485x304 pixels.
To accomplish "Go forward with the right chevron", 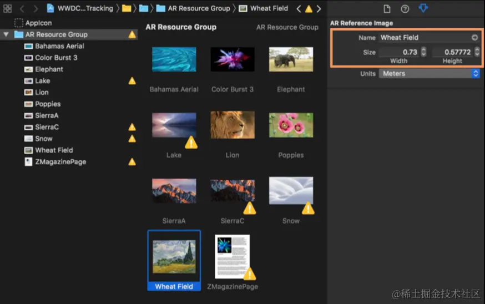I will click(36, 9).
